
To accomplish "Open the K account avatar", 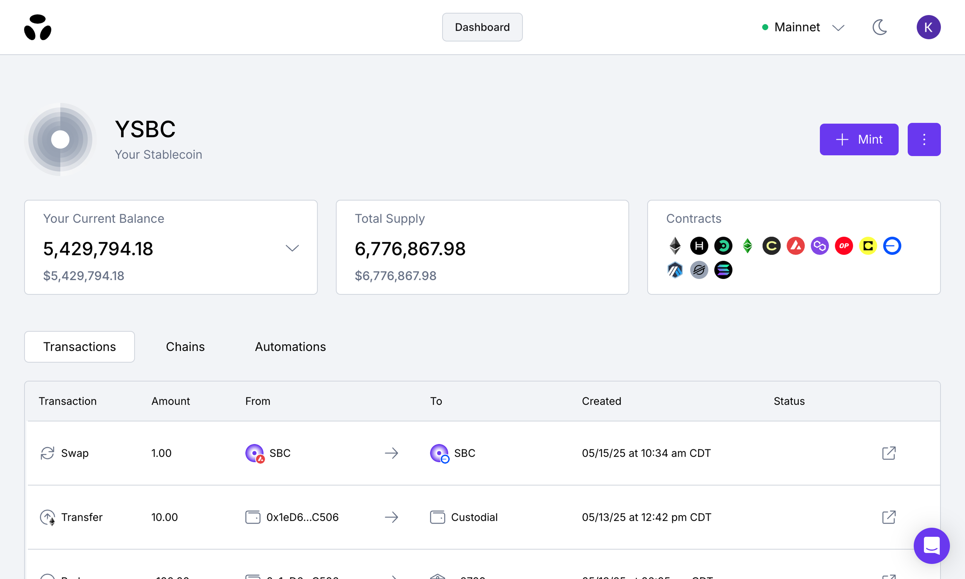I will (x=929, y=27).
